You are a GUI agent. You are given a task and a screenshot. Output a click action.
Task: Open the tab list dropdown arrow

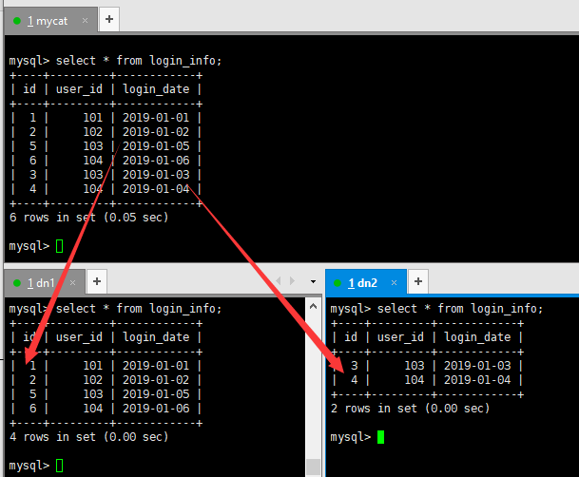point(313,282)
